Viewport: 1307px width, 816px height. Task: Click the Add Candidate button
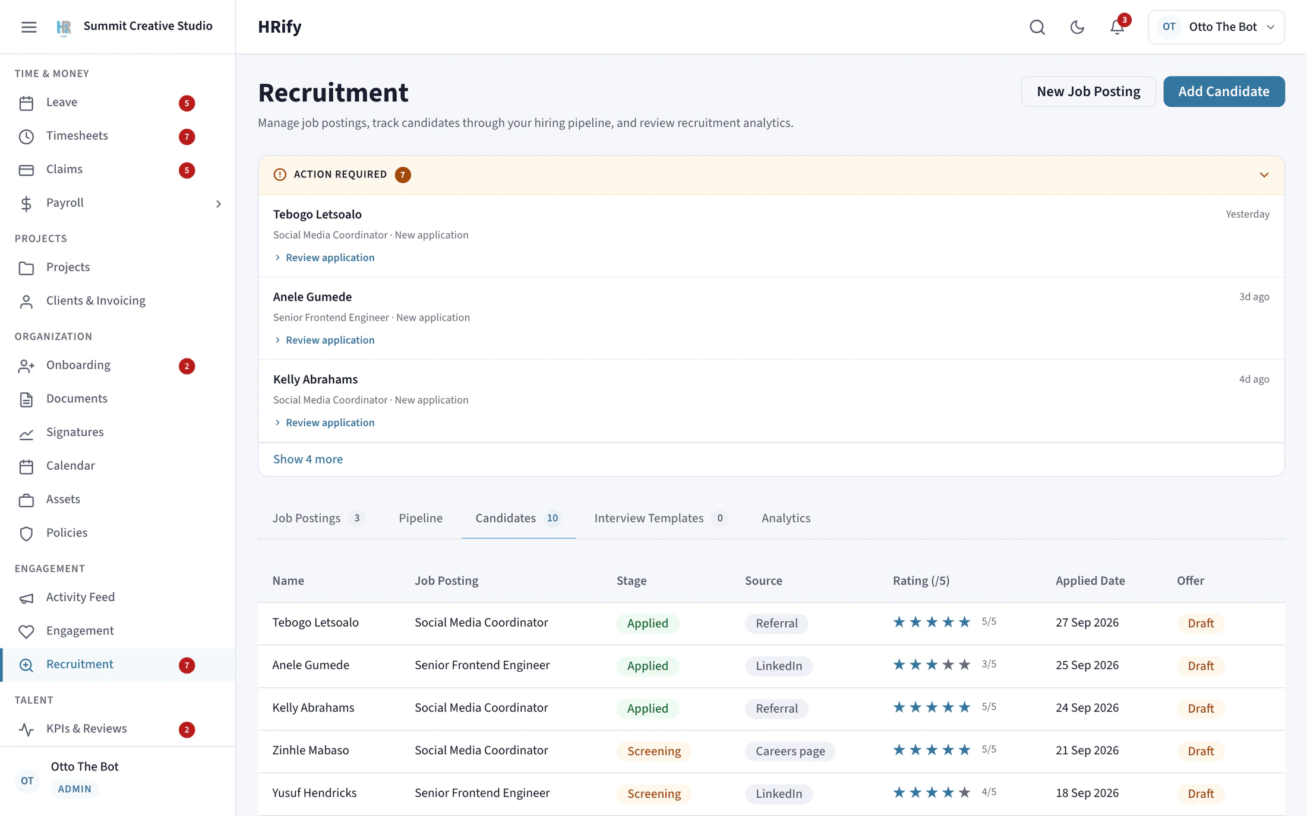1224,91
